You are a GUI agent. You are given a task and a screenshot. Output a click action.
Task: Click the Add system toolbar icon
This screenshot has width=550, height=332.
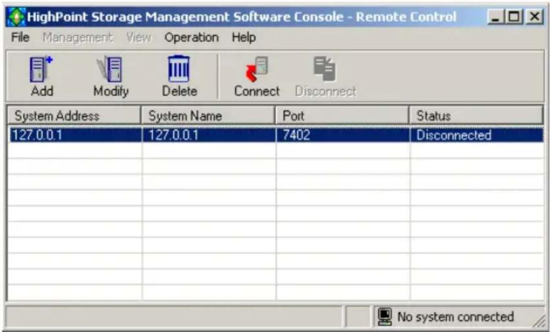(41, 69)
